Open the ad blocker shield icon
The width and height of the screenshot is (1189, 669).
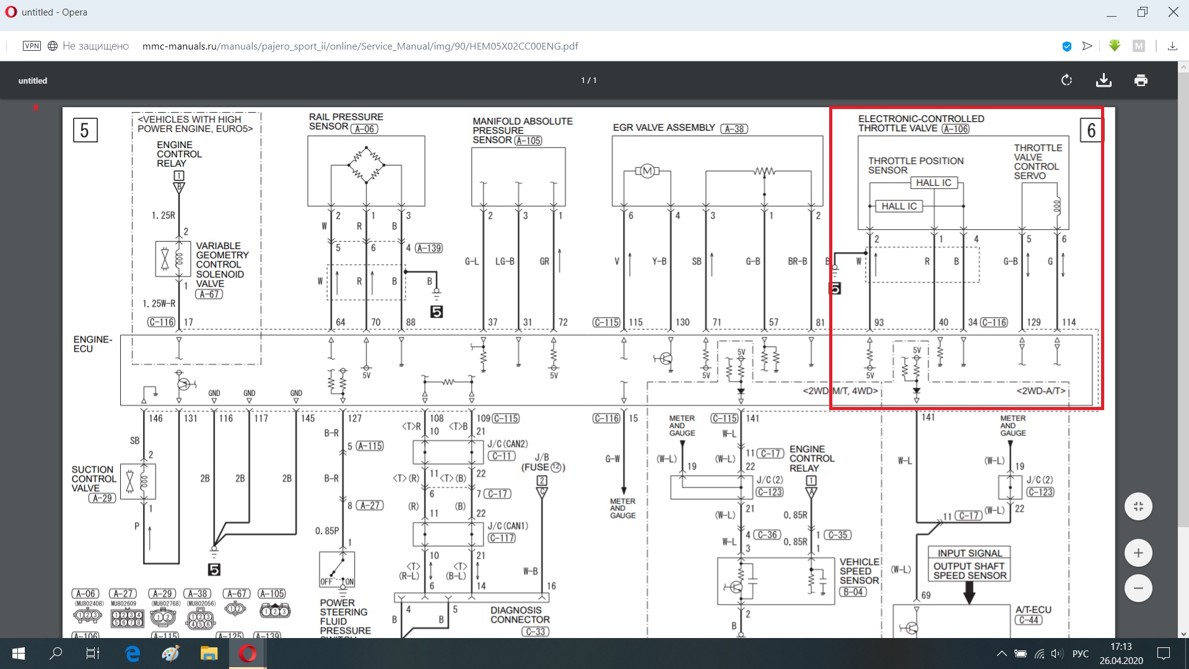(x=1066, y=46)
